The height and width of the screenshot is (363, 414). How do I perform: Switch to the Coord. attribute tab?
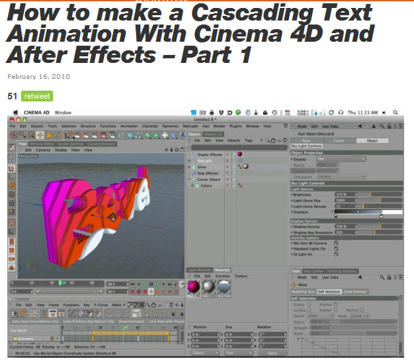click(339, 140)
